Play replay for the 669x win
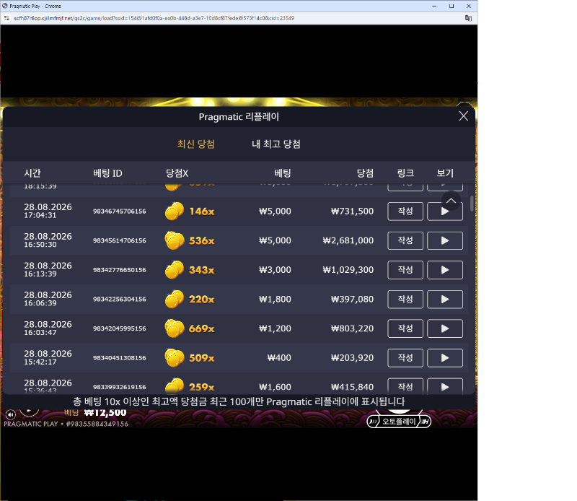 coord(445,328)
